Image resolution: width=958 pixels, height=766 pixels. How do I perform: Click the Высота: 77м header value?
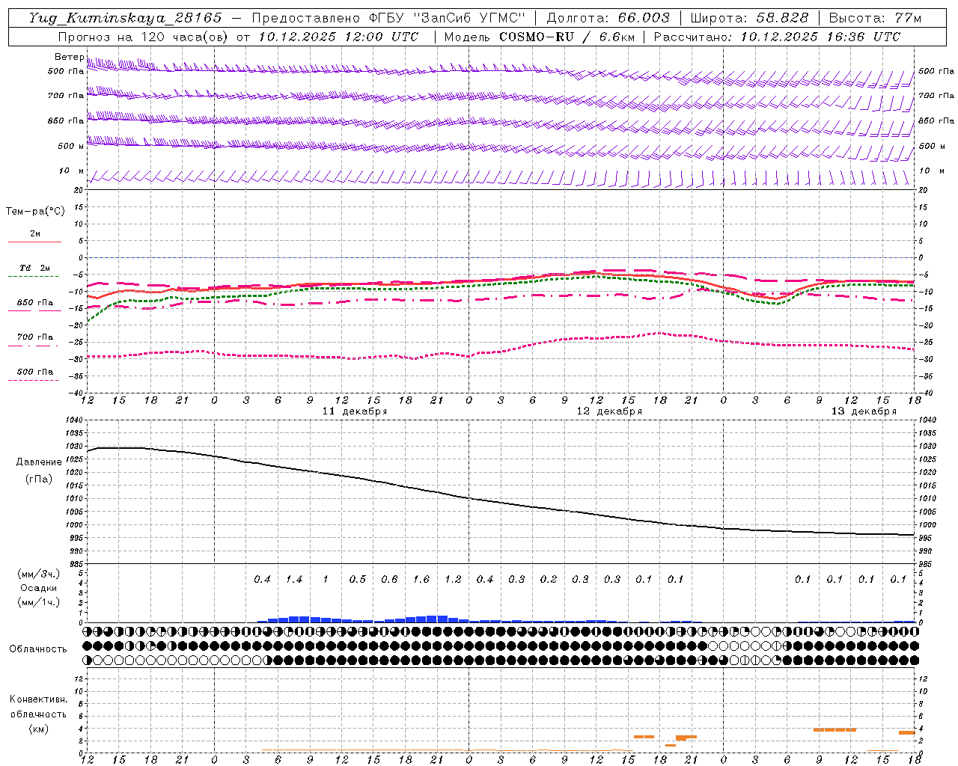pos(876,18)
